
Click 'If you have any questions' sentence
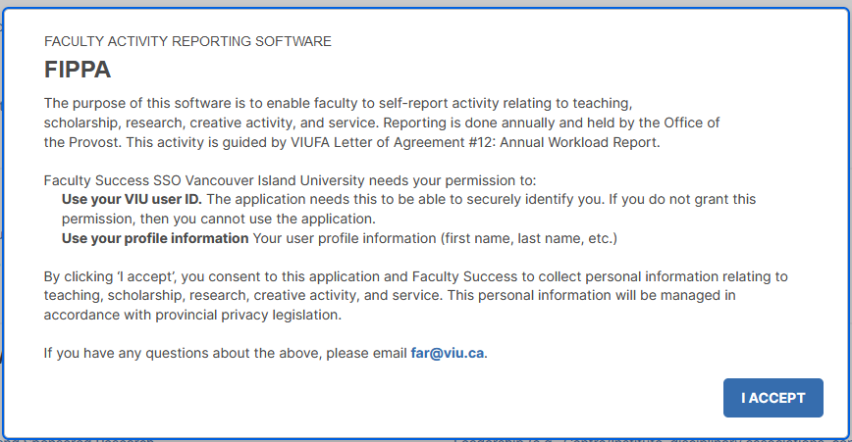click(x=128, y=353)
